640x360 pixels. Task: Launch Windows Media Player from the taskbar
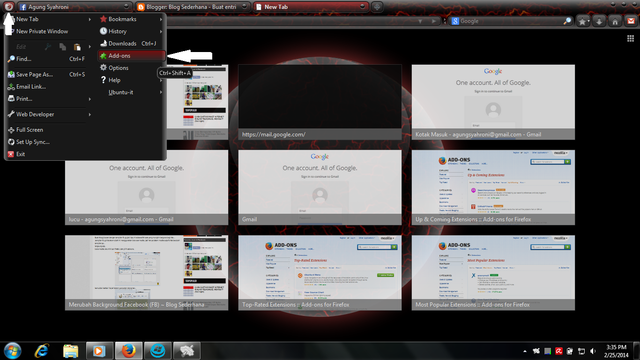pyautogui.click(x=99, y=350)
